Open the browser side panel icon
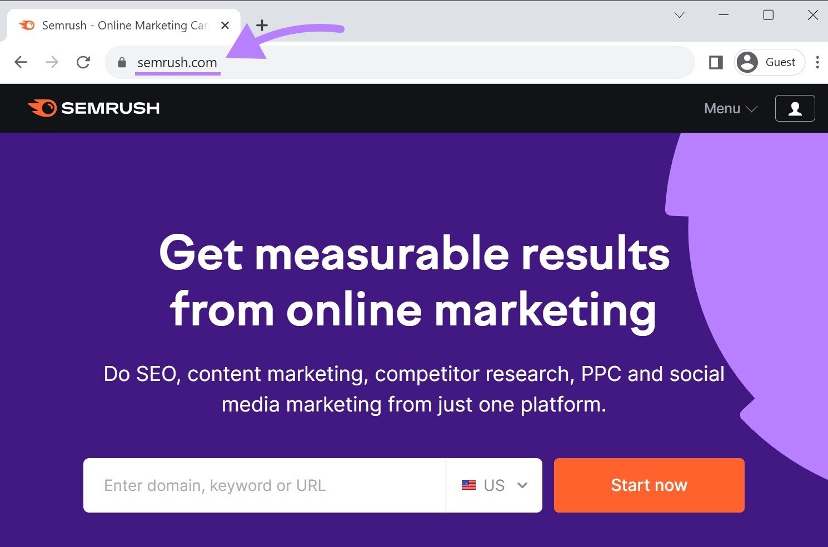Viewport: 828px width, 547px height. click(716, 62)
